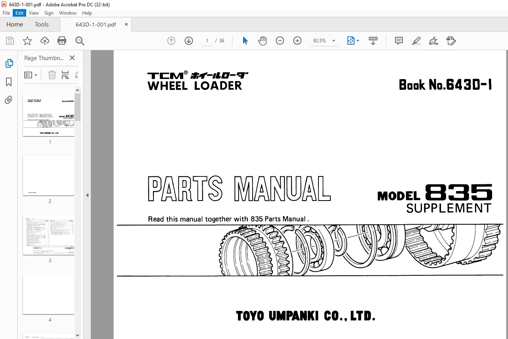This screenshot has height=339, width=508.
Task: Open the Bookmarks sidebar panel
Action: [9, 82]
